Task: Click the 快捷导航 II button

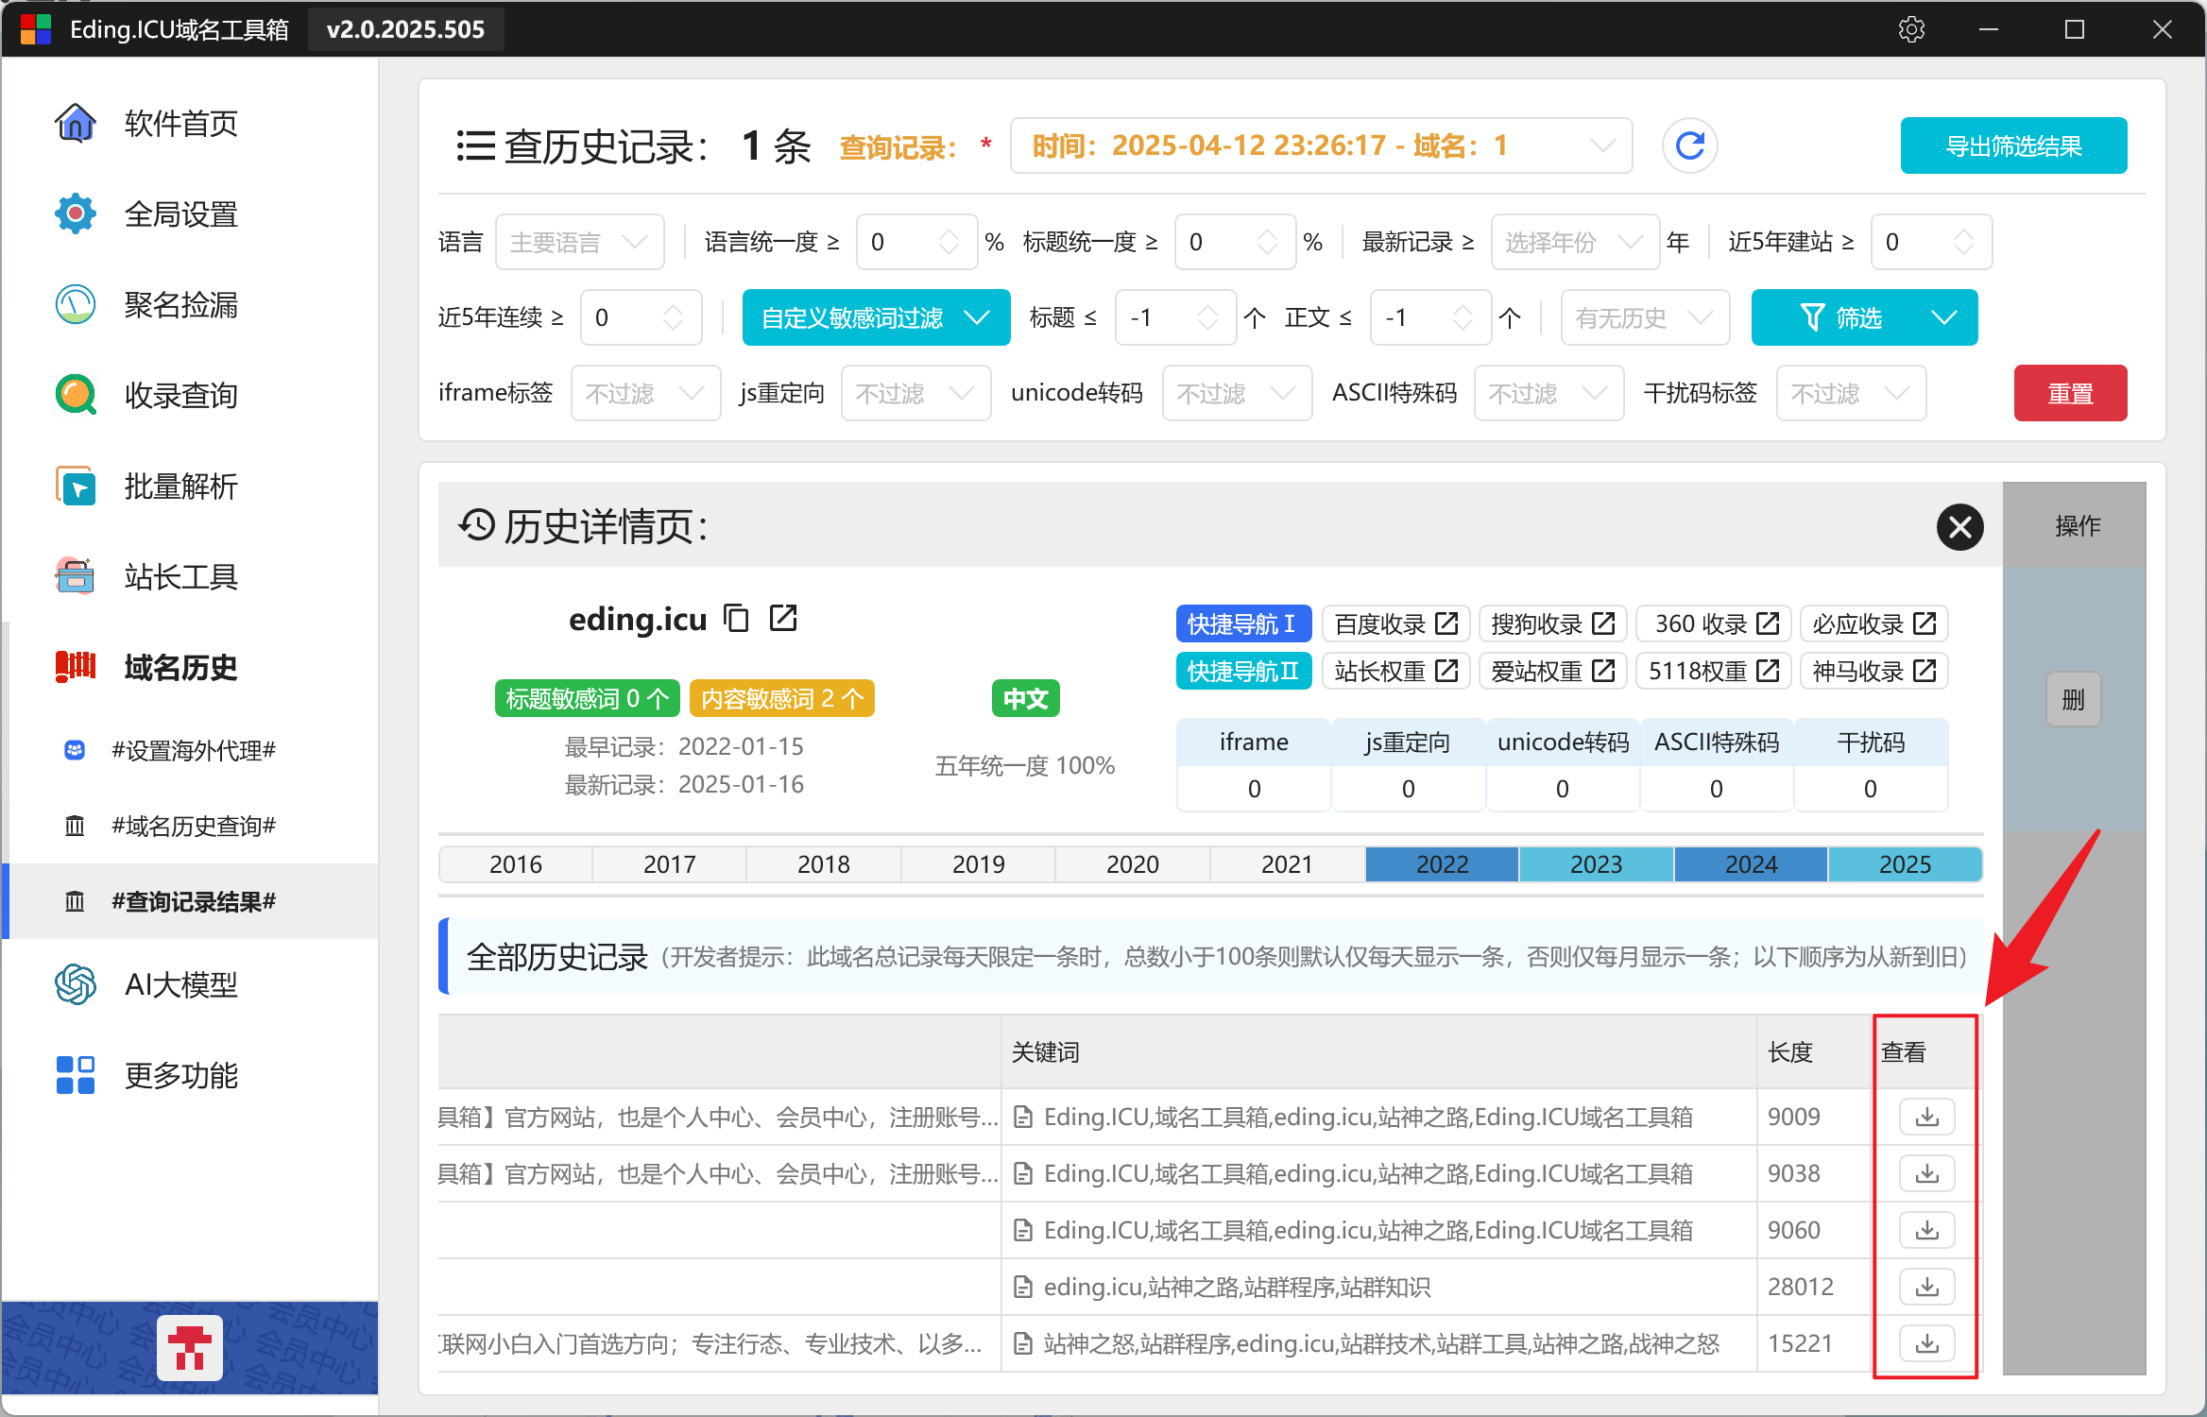Action: pos(1243,671)
